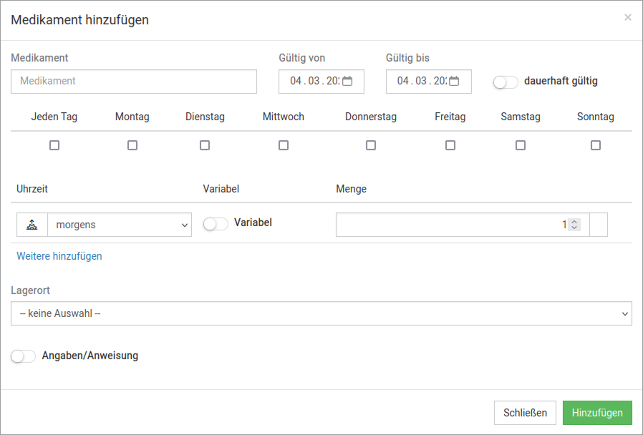
Task: Click the Schließen button
Action: (x=525, y=413)
